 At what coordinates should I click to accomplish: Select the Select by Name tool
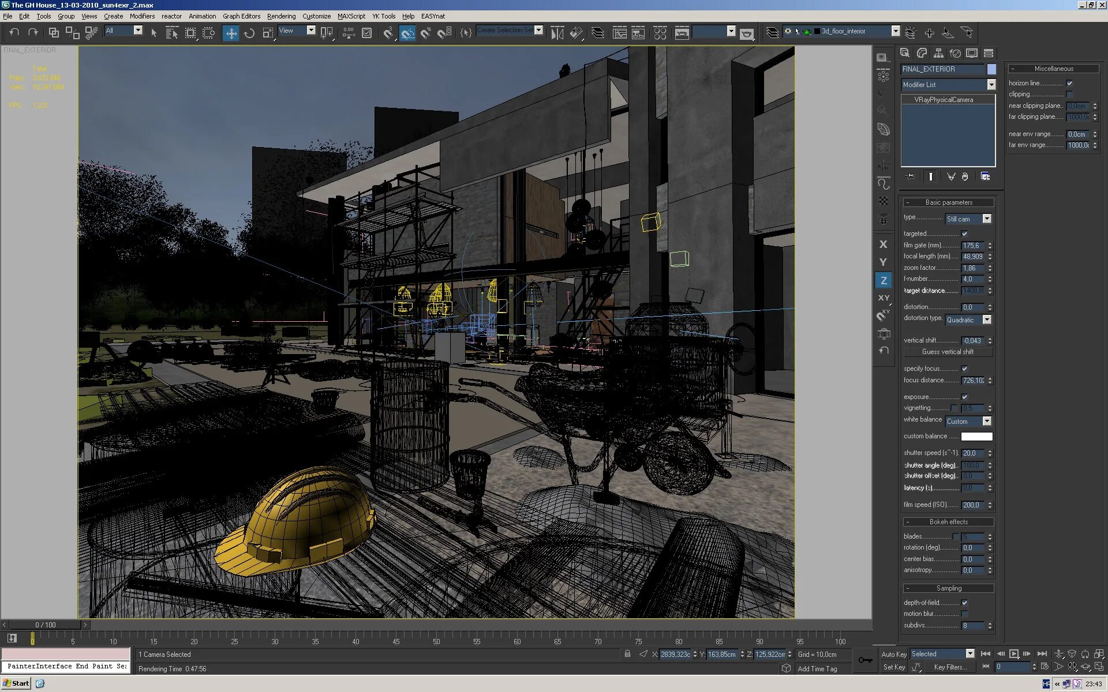(x=172, y=33)
